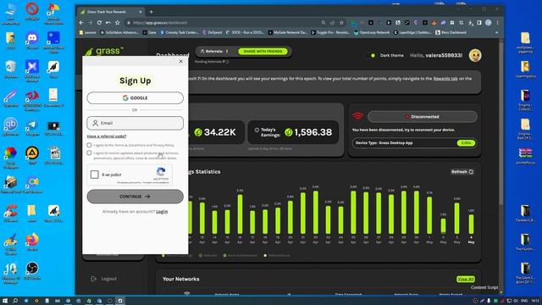Click the star icon left of address bar

pos(117,23)
